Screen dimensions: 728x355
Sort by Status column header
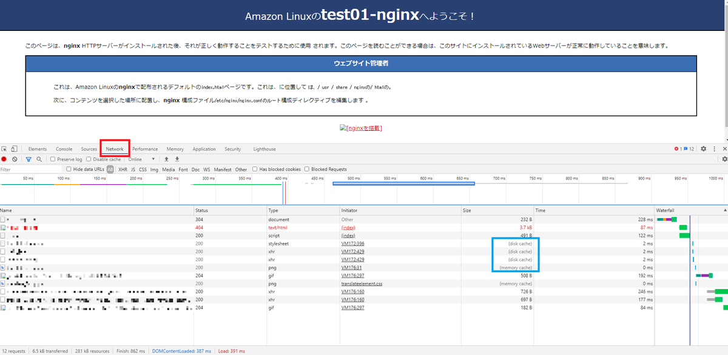pos(231,210)
